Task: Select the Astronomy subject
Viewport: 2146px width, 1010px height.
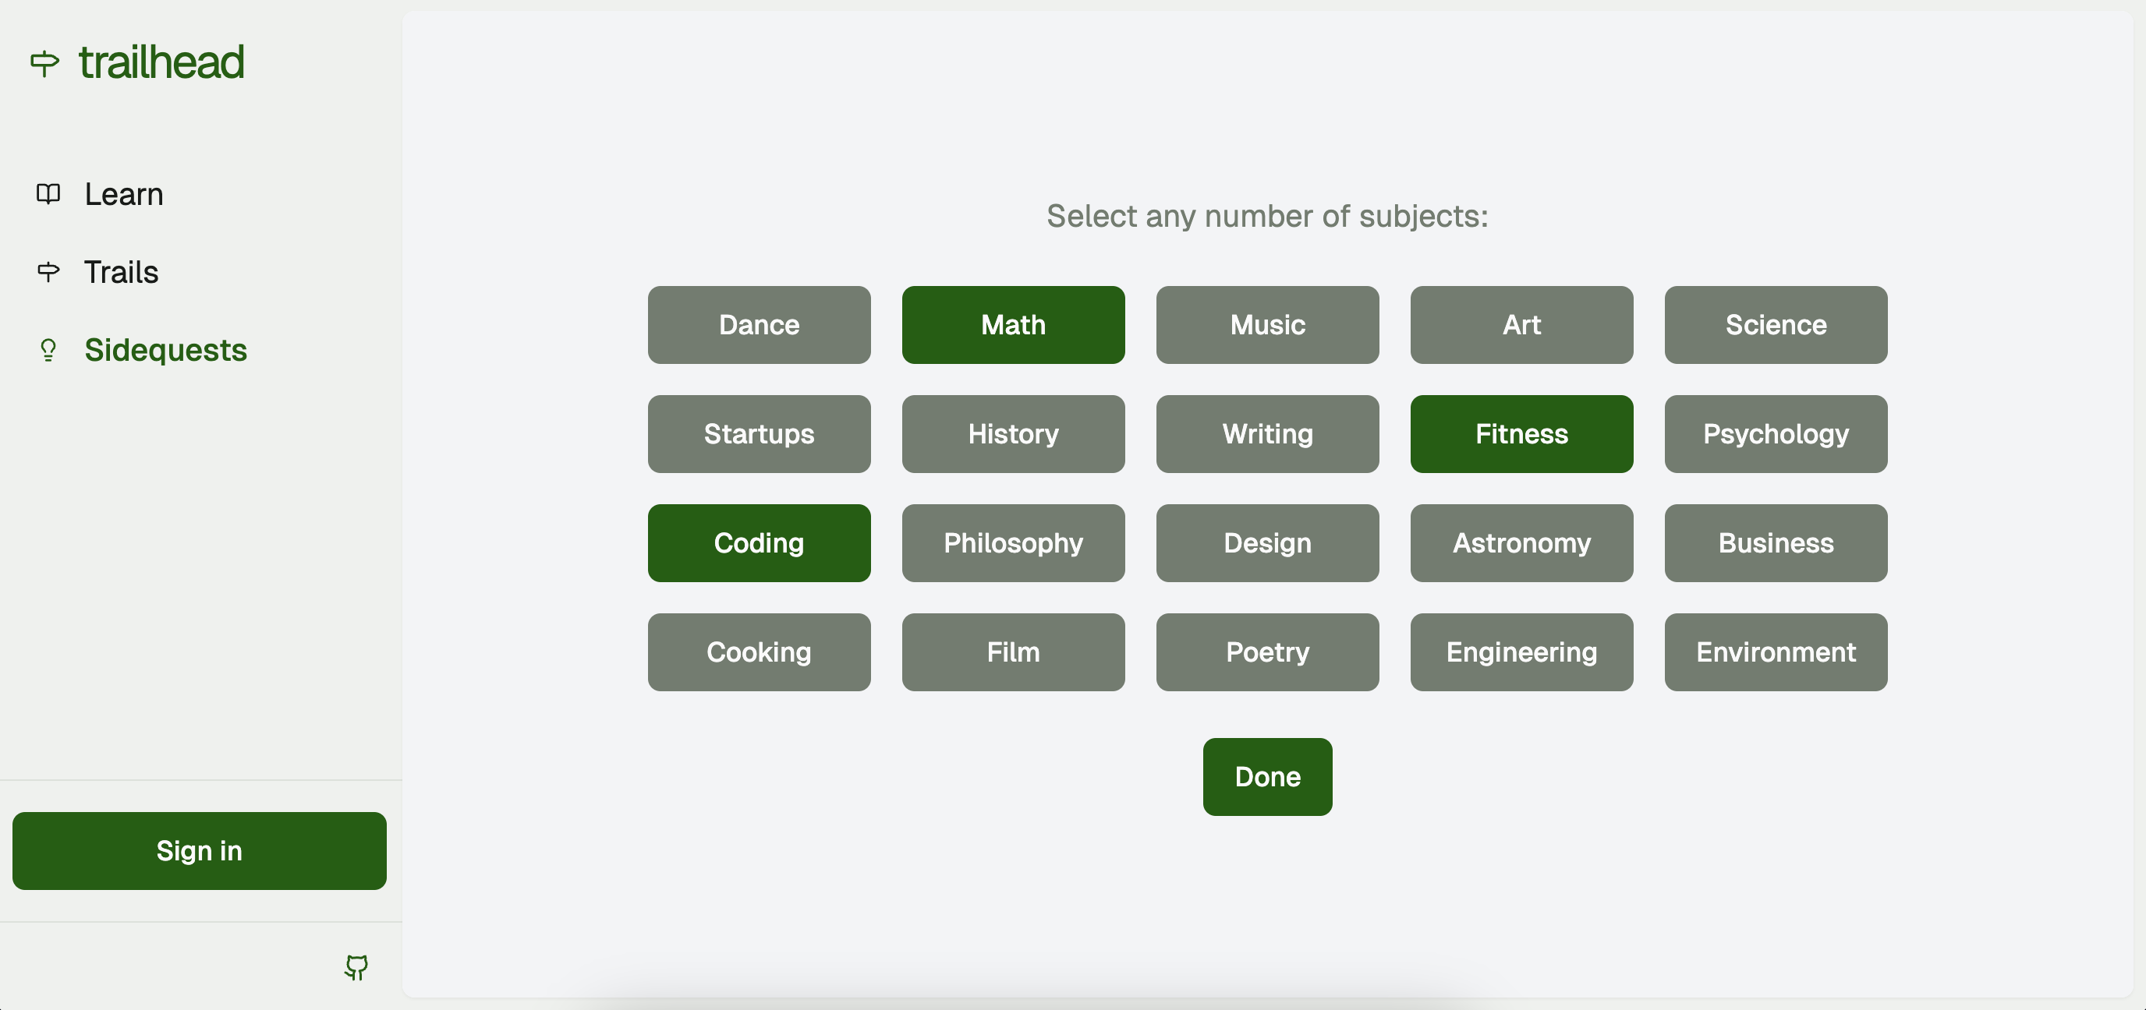Action: point(1521,543)
